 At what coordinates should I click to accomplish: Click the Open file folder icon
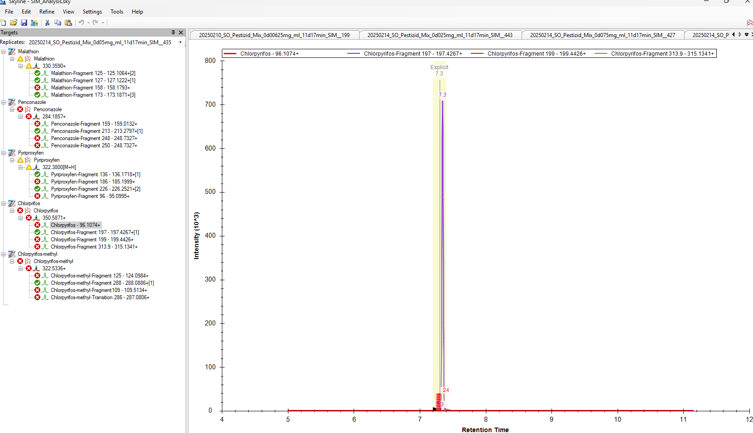click(14, 23)
